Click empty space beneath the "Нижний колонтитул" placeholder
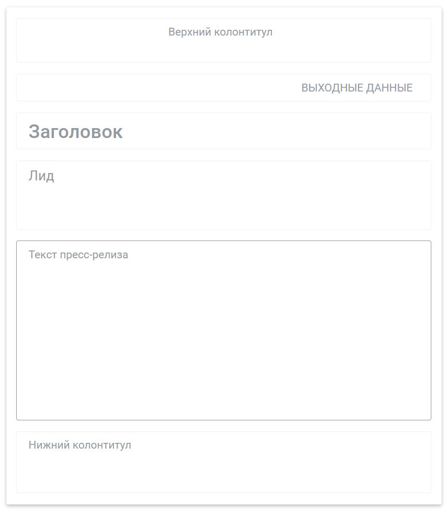447x515 pixels. point(157,476)
